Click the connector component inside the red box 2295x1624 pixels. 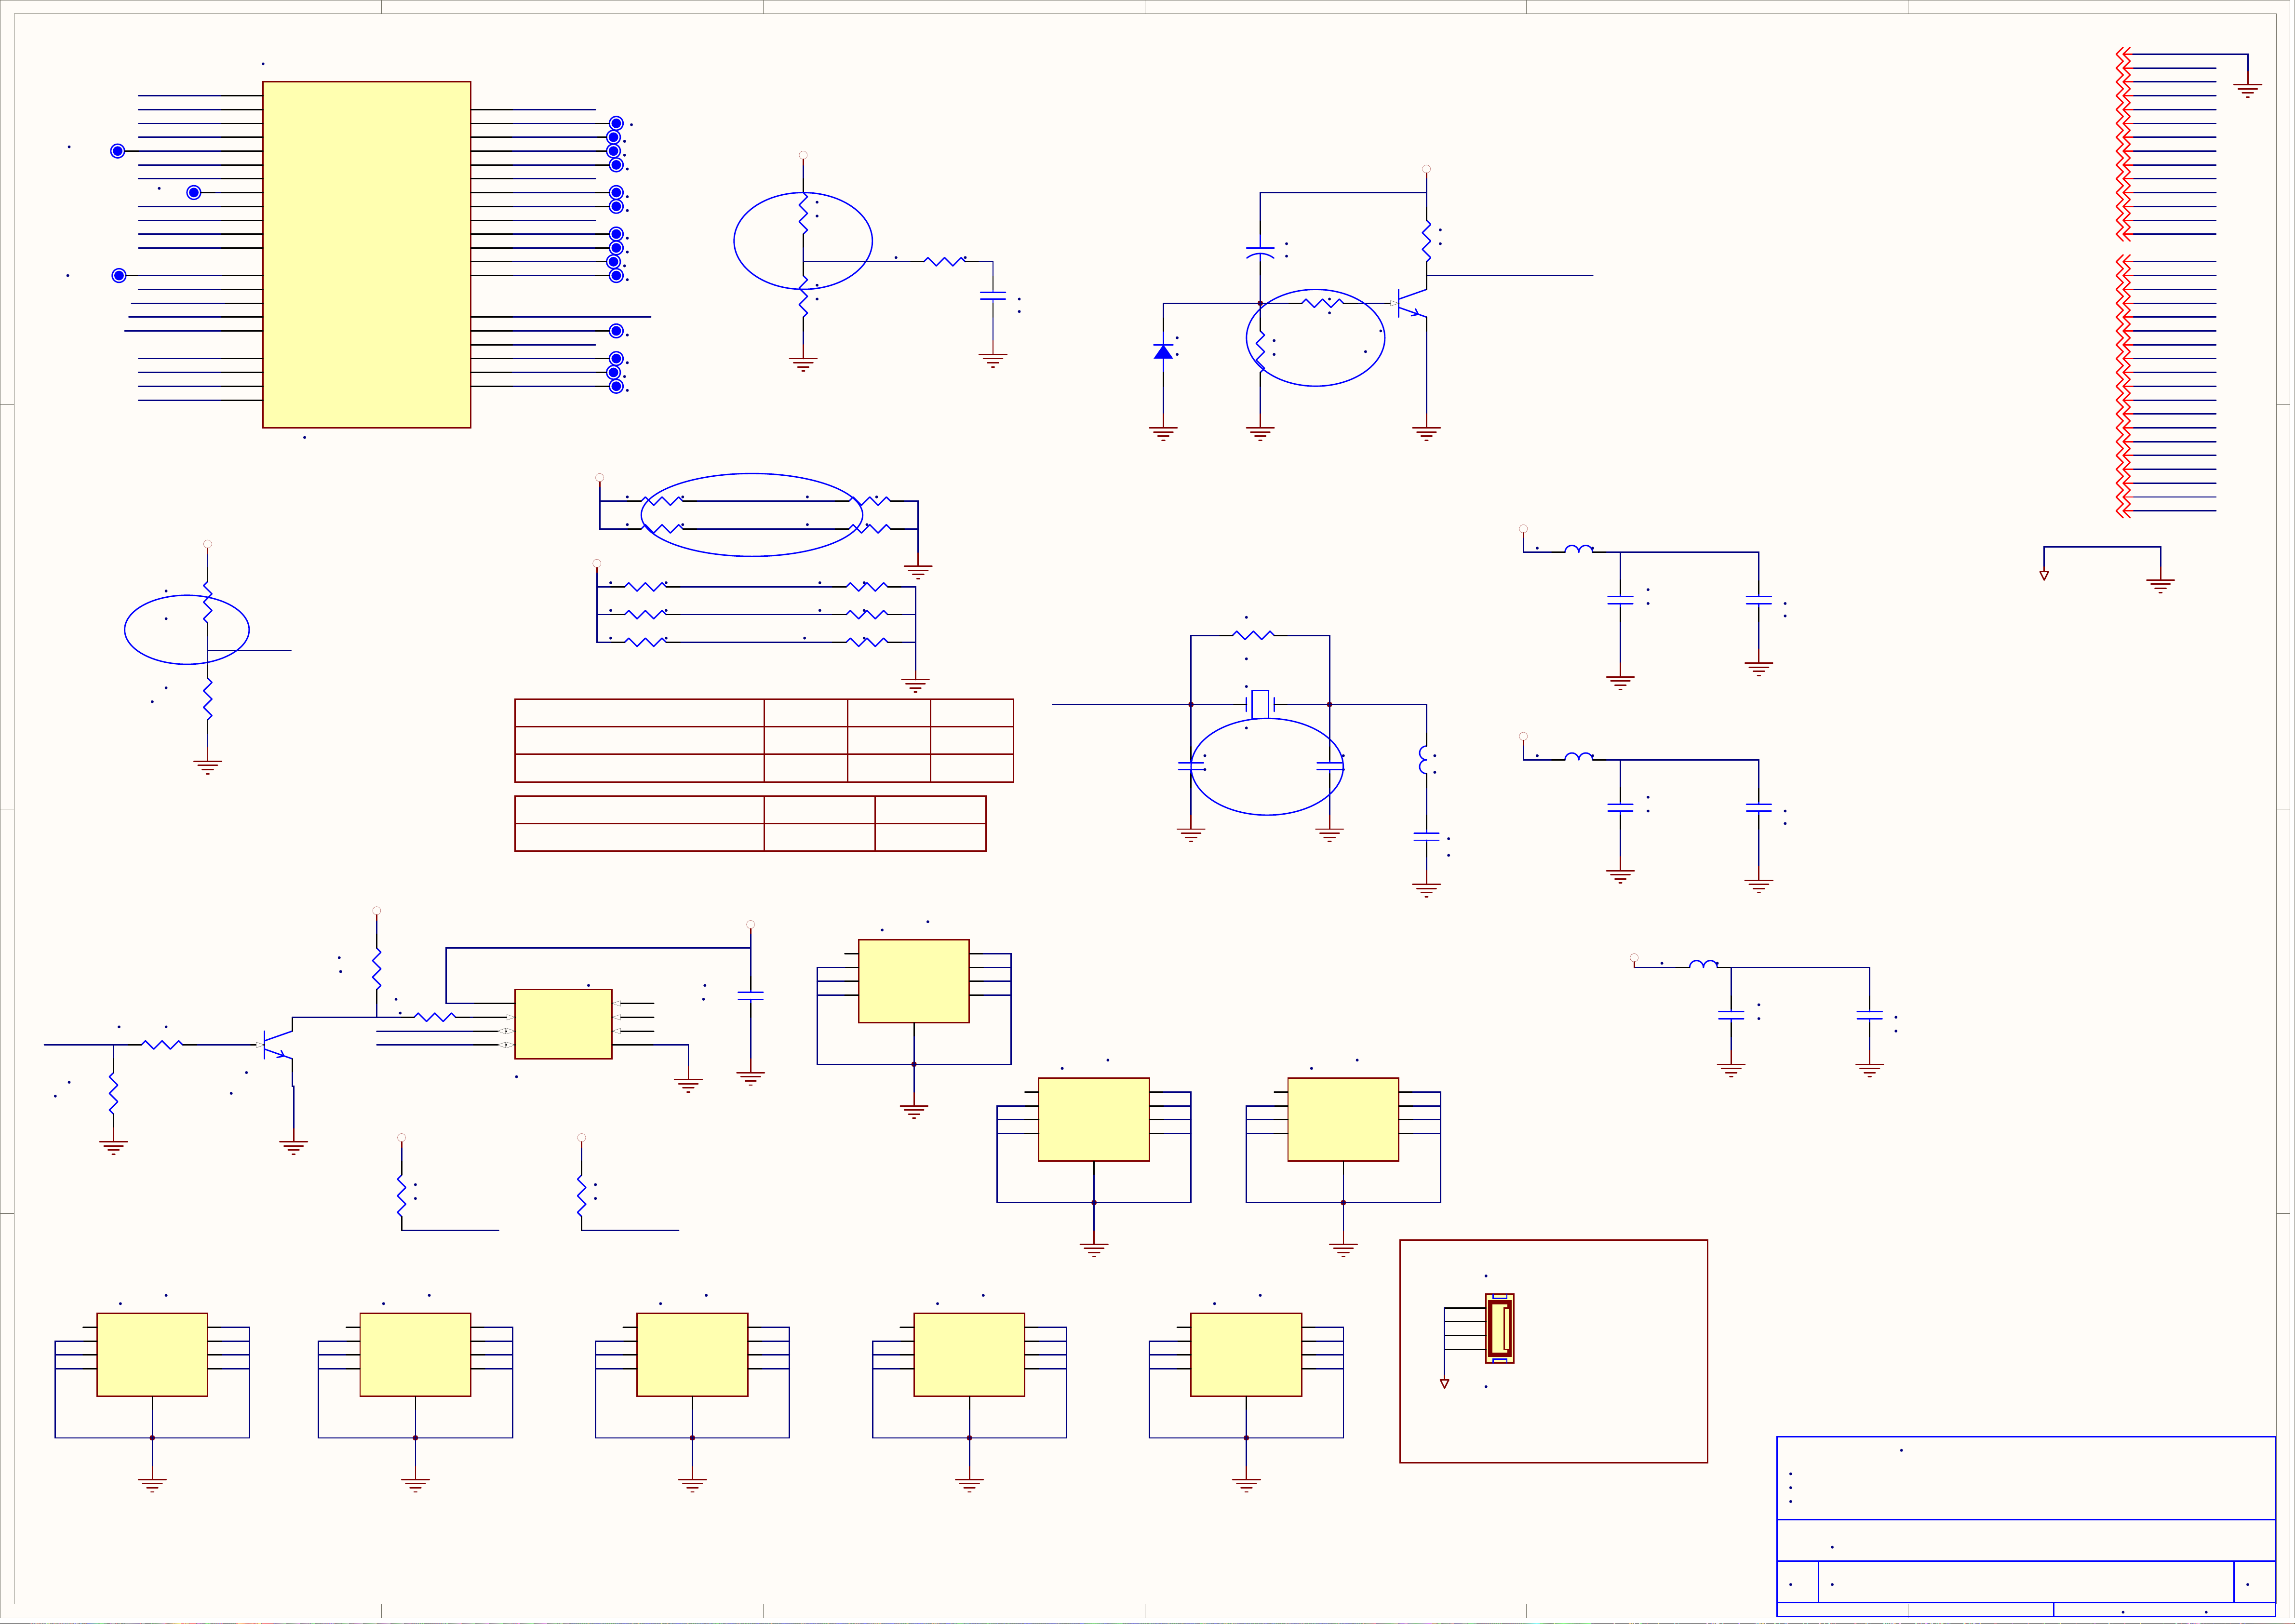click(1499, 1328)
